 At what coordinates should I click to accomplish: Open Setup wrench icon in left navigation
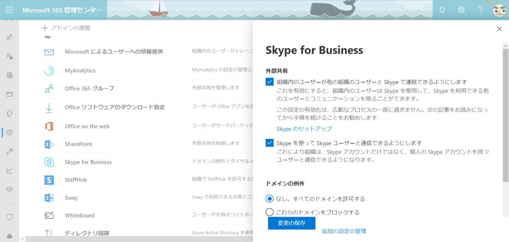tap(9, 151)
